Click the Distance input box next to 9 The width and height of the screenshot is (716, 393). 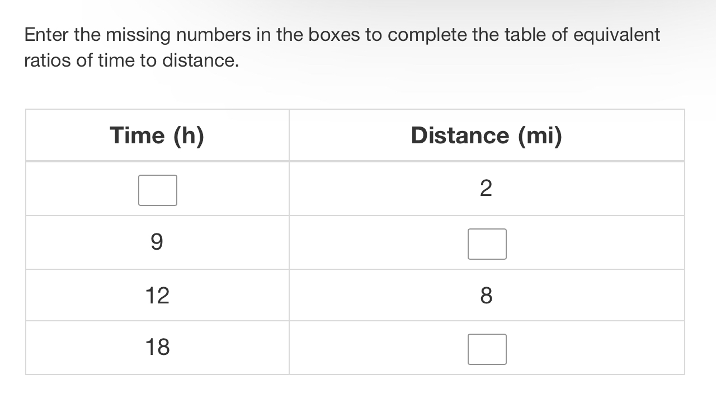[487, 244]
